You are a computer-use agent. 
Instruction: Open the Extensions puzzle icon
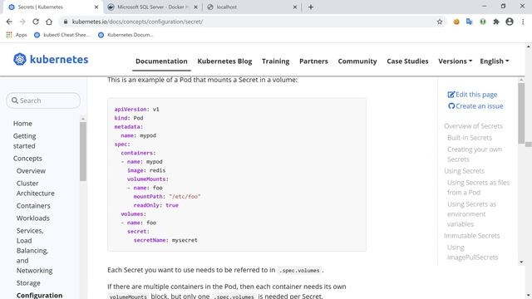point(496,22)
